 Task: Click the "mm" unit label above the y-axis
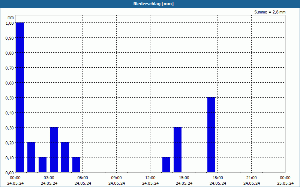tap(10, 17)
